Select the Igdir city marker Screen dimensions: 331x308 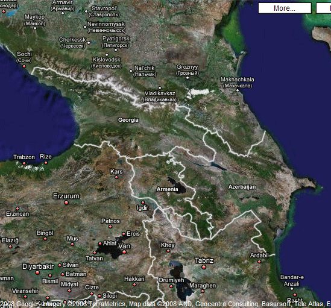coord(143,203)
